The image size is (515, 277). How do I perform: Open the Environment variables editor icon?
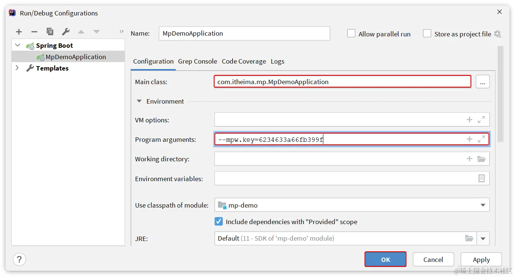tap(482, 178)
